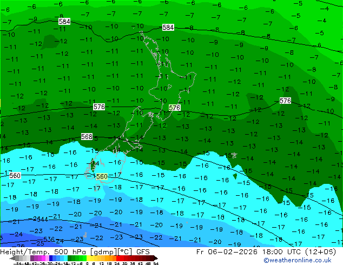Image resolution: width=343 pixels, height=265 pixels.
Task: Click the legend value -54
Action: click(x=18, y=263)
